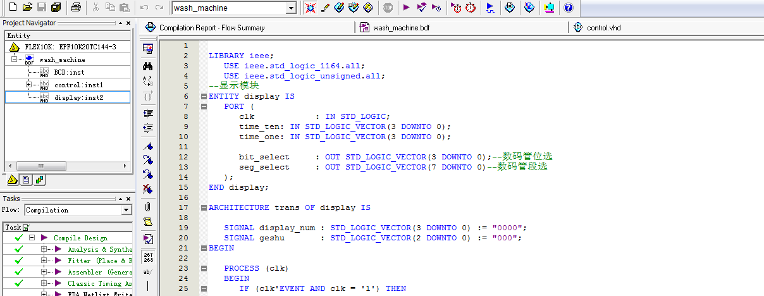Click the Stop Processing icon
This screenshot has height=296, width=764.
tap(388, 8)
